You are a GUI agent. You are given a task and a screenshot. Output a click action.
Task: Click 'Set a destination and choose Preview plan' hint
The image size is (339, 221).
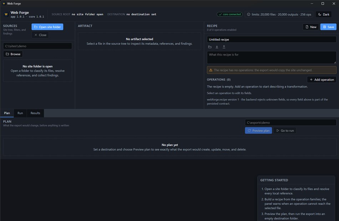click(x=170, y=149)
